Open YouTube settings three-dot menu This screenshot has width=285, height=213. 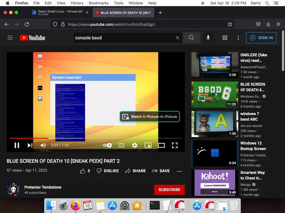[238, 38]
